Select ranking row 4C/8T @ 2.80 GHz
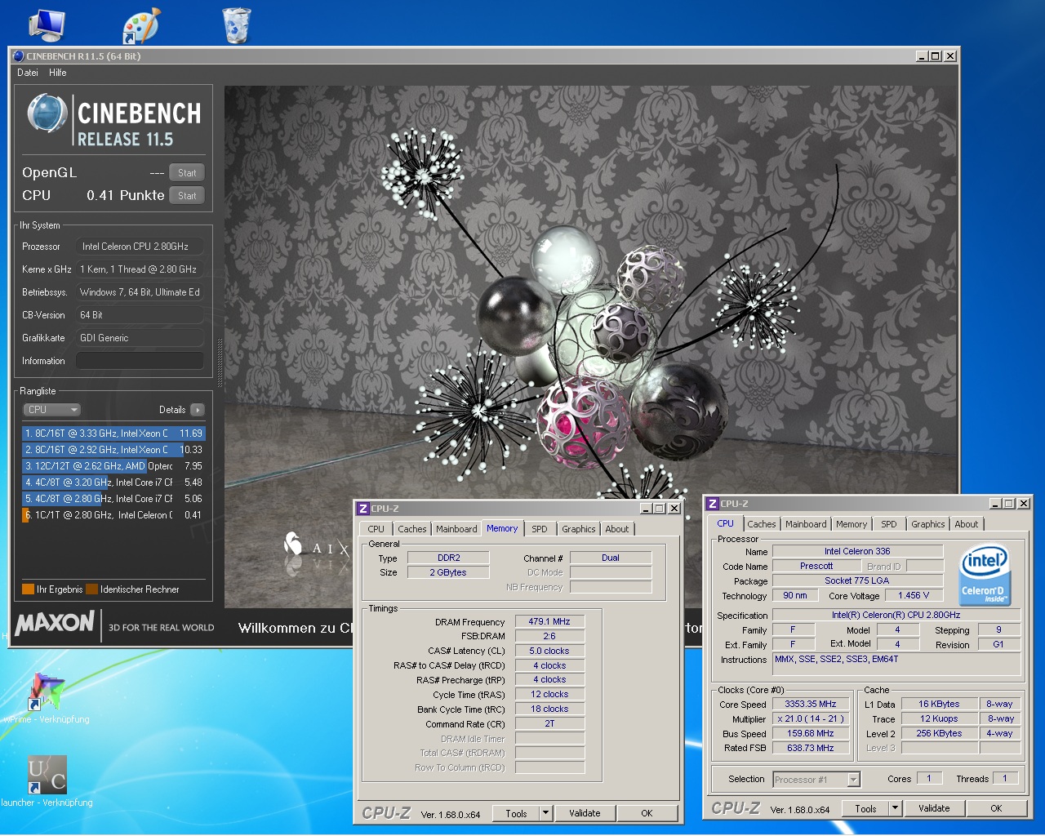 pos(113,499)
